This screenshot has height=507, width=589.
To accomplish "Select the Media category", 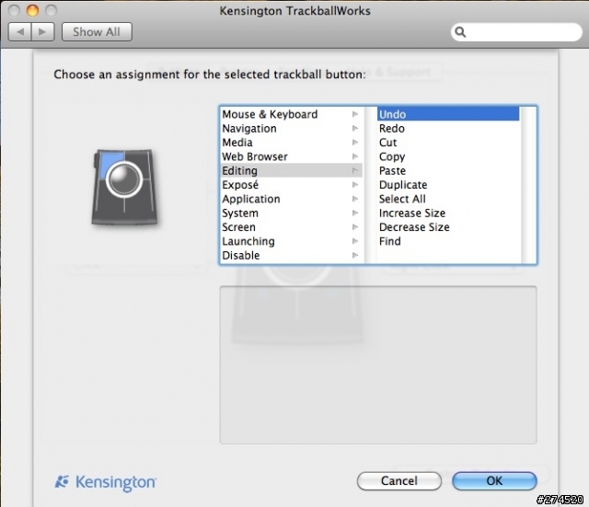I will pos(291,143).
